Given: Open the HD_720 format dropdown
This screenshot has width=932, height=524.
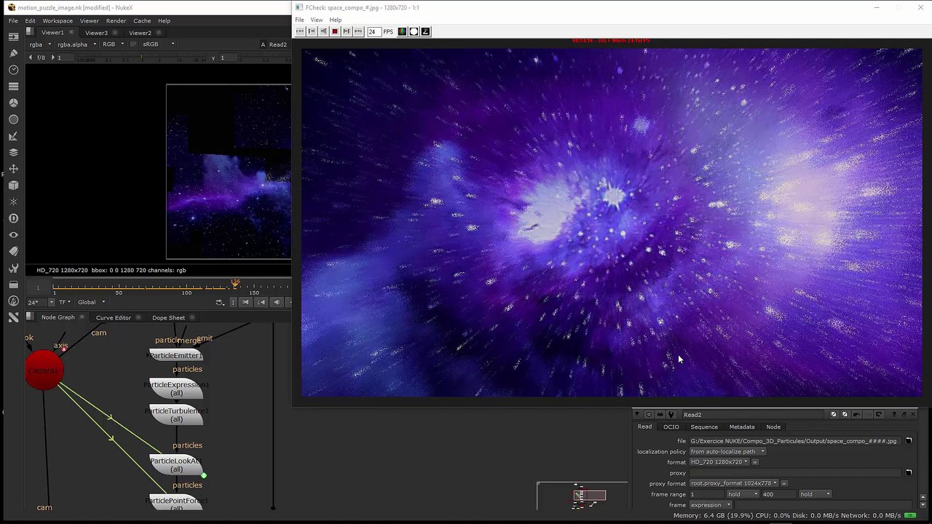Looking at the screenshot, I should coord(719,462).
